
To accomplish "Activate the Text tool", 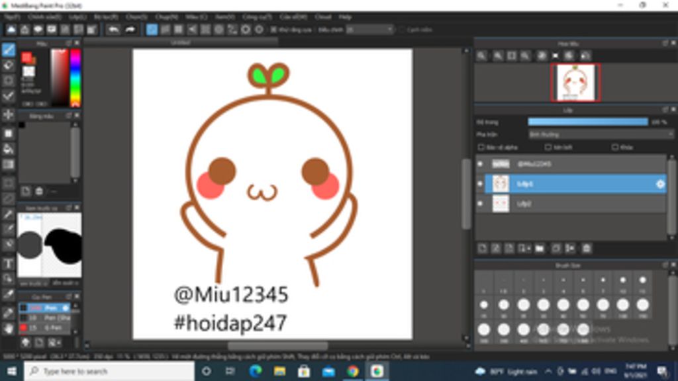I will click(8, 265).
